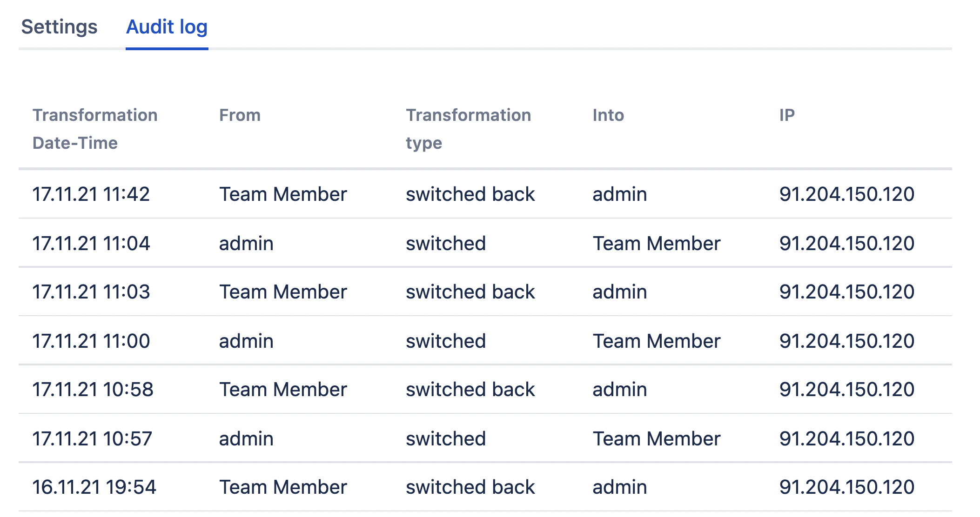Click admin Into cell in the 10:58 row
Viewport: 980px width, 517px height.
[619, 390]
